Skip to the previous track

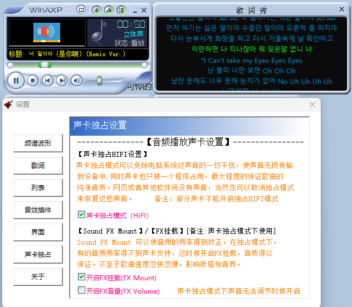47,81
